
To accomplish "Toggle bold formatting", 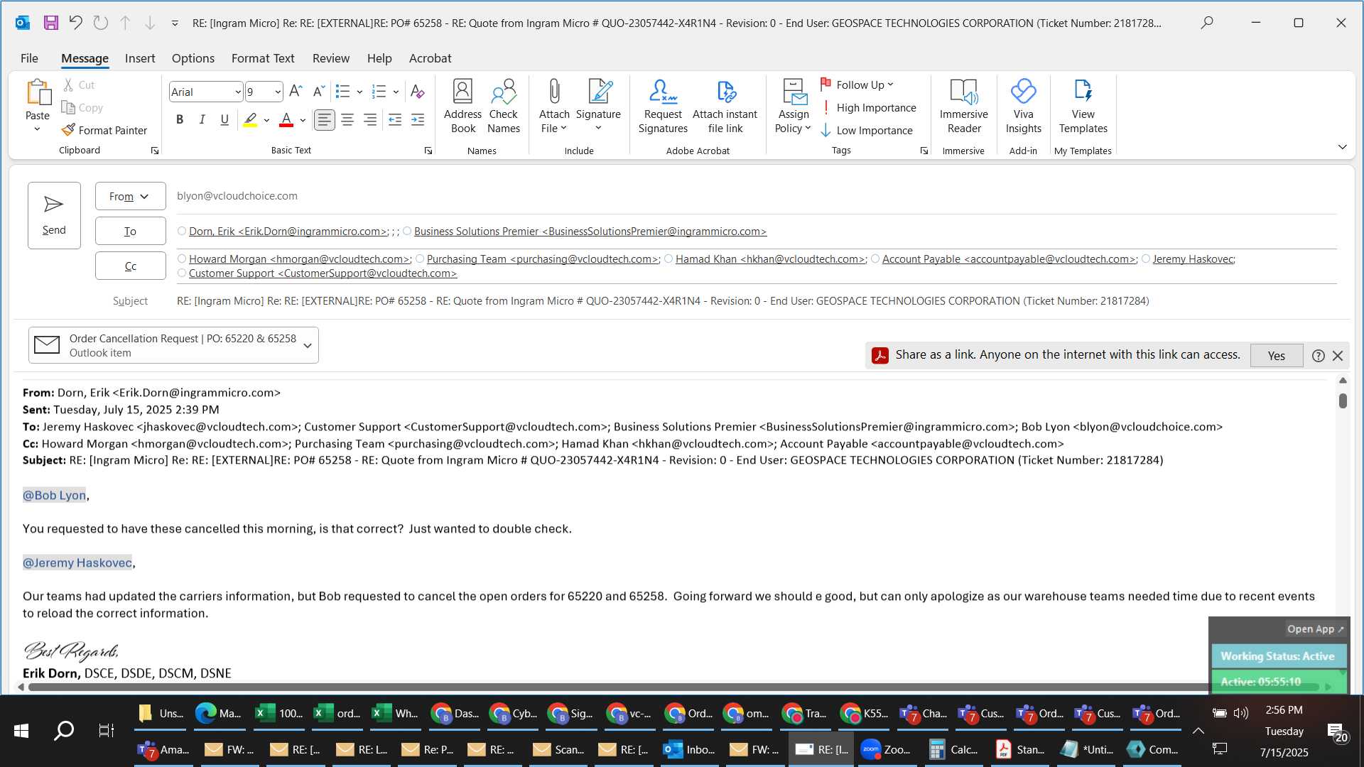I will pyautogui.click(x=180, y=119).
